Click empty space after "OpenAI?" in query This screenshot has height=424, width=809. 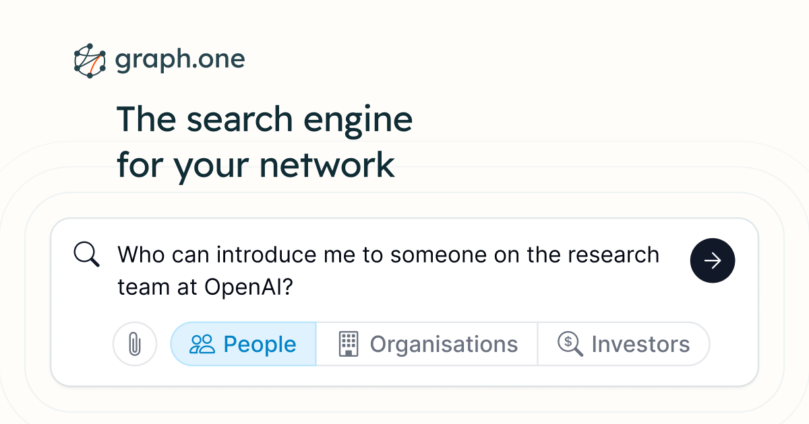pyautogui.click(x=485, y=287)
